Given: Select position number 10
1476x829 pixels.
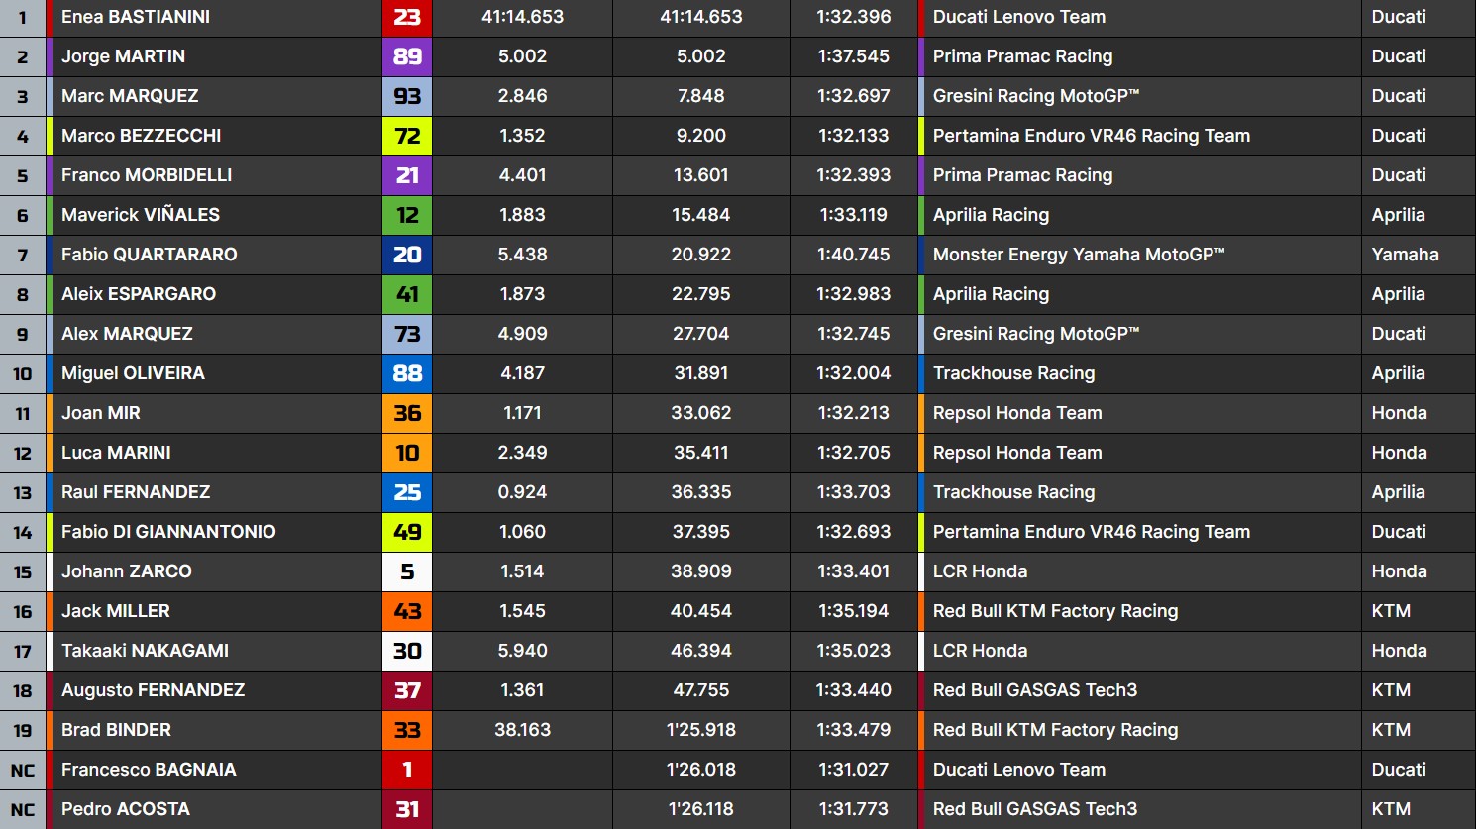Looking at the screenshot, I should pyautogui.click(x=23, y=373).
